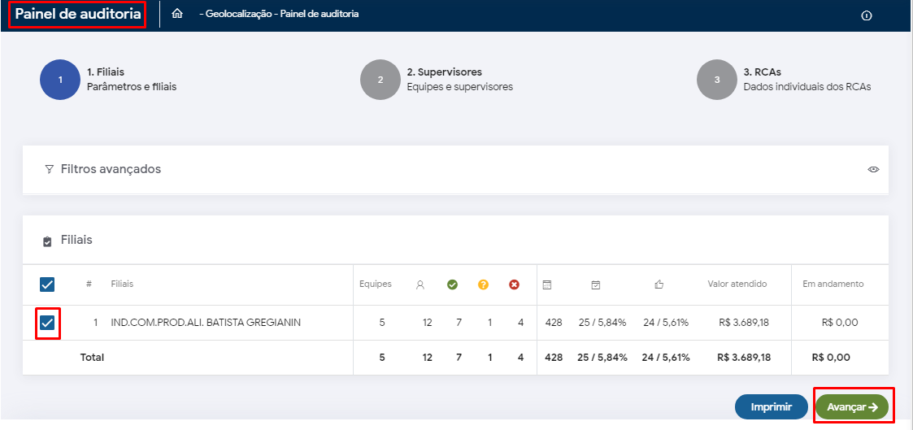Click the yellow question mark column icon
Image resolution: width=913 pixels, height=430 pixels.
tap(483, 284)
